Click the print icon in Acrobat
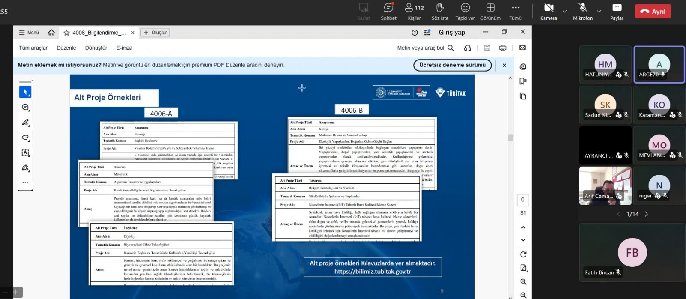 (503, 48)
